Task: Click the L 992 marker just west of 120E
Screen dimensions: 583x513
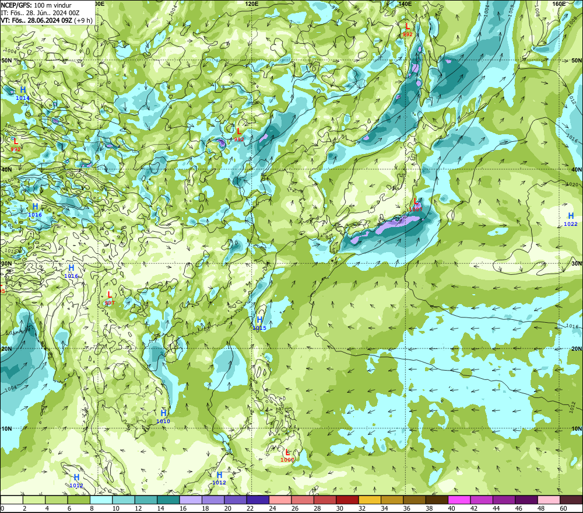Action: tap(239, 135)
